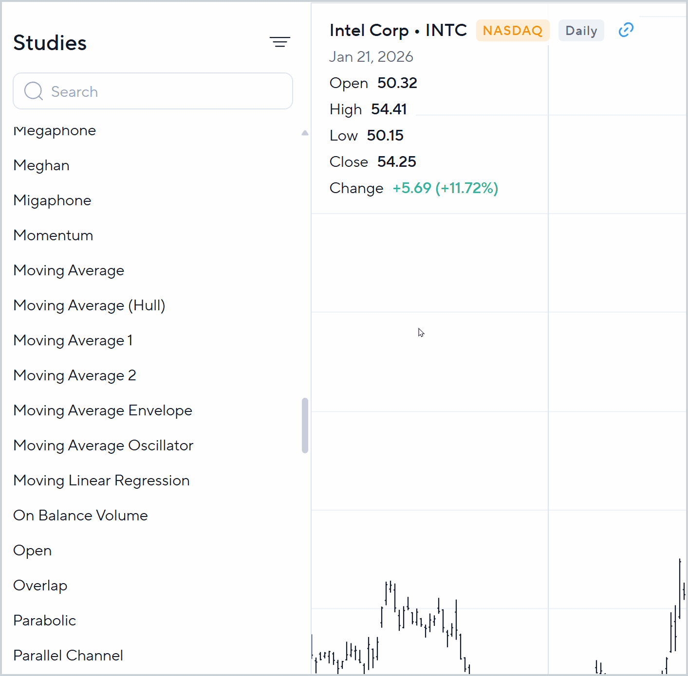Click the studies list scroll-up arrow

click(305, 133)
